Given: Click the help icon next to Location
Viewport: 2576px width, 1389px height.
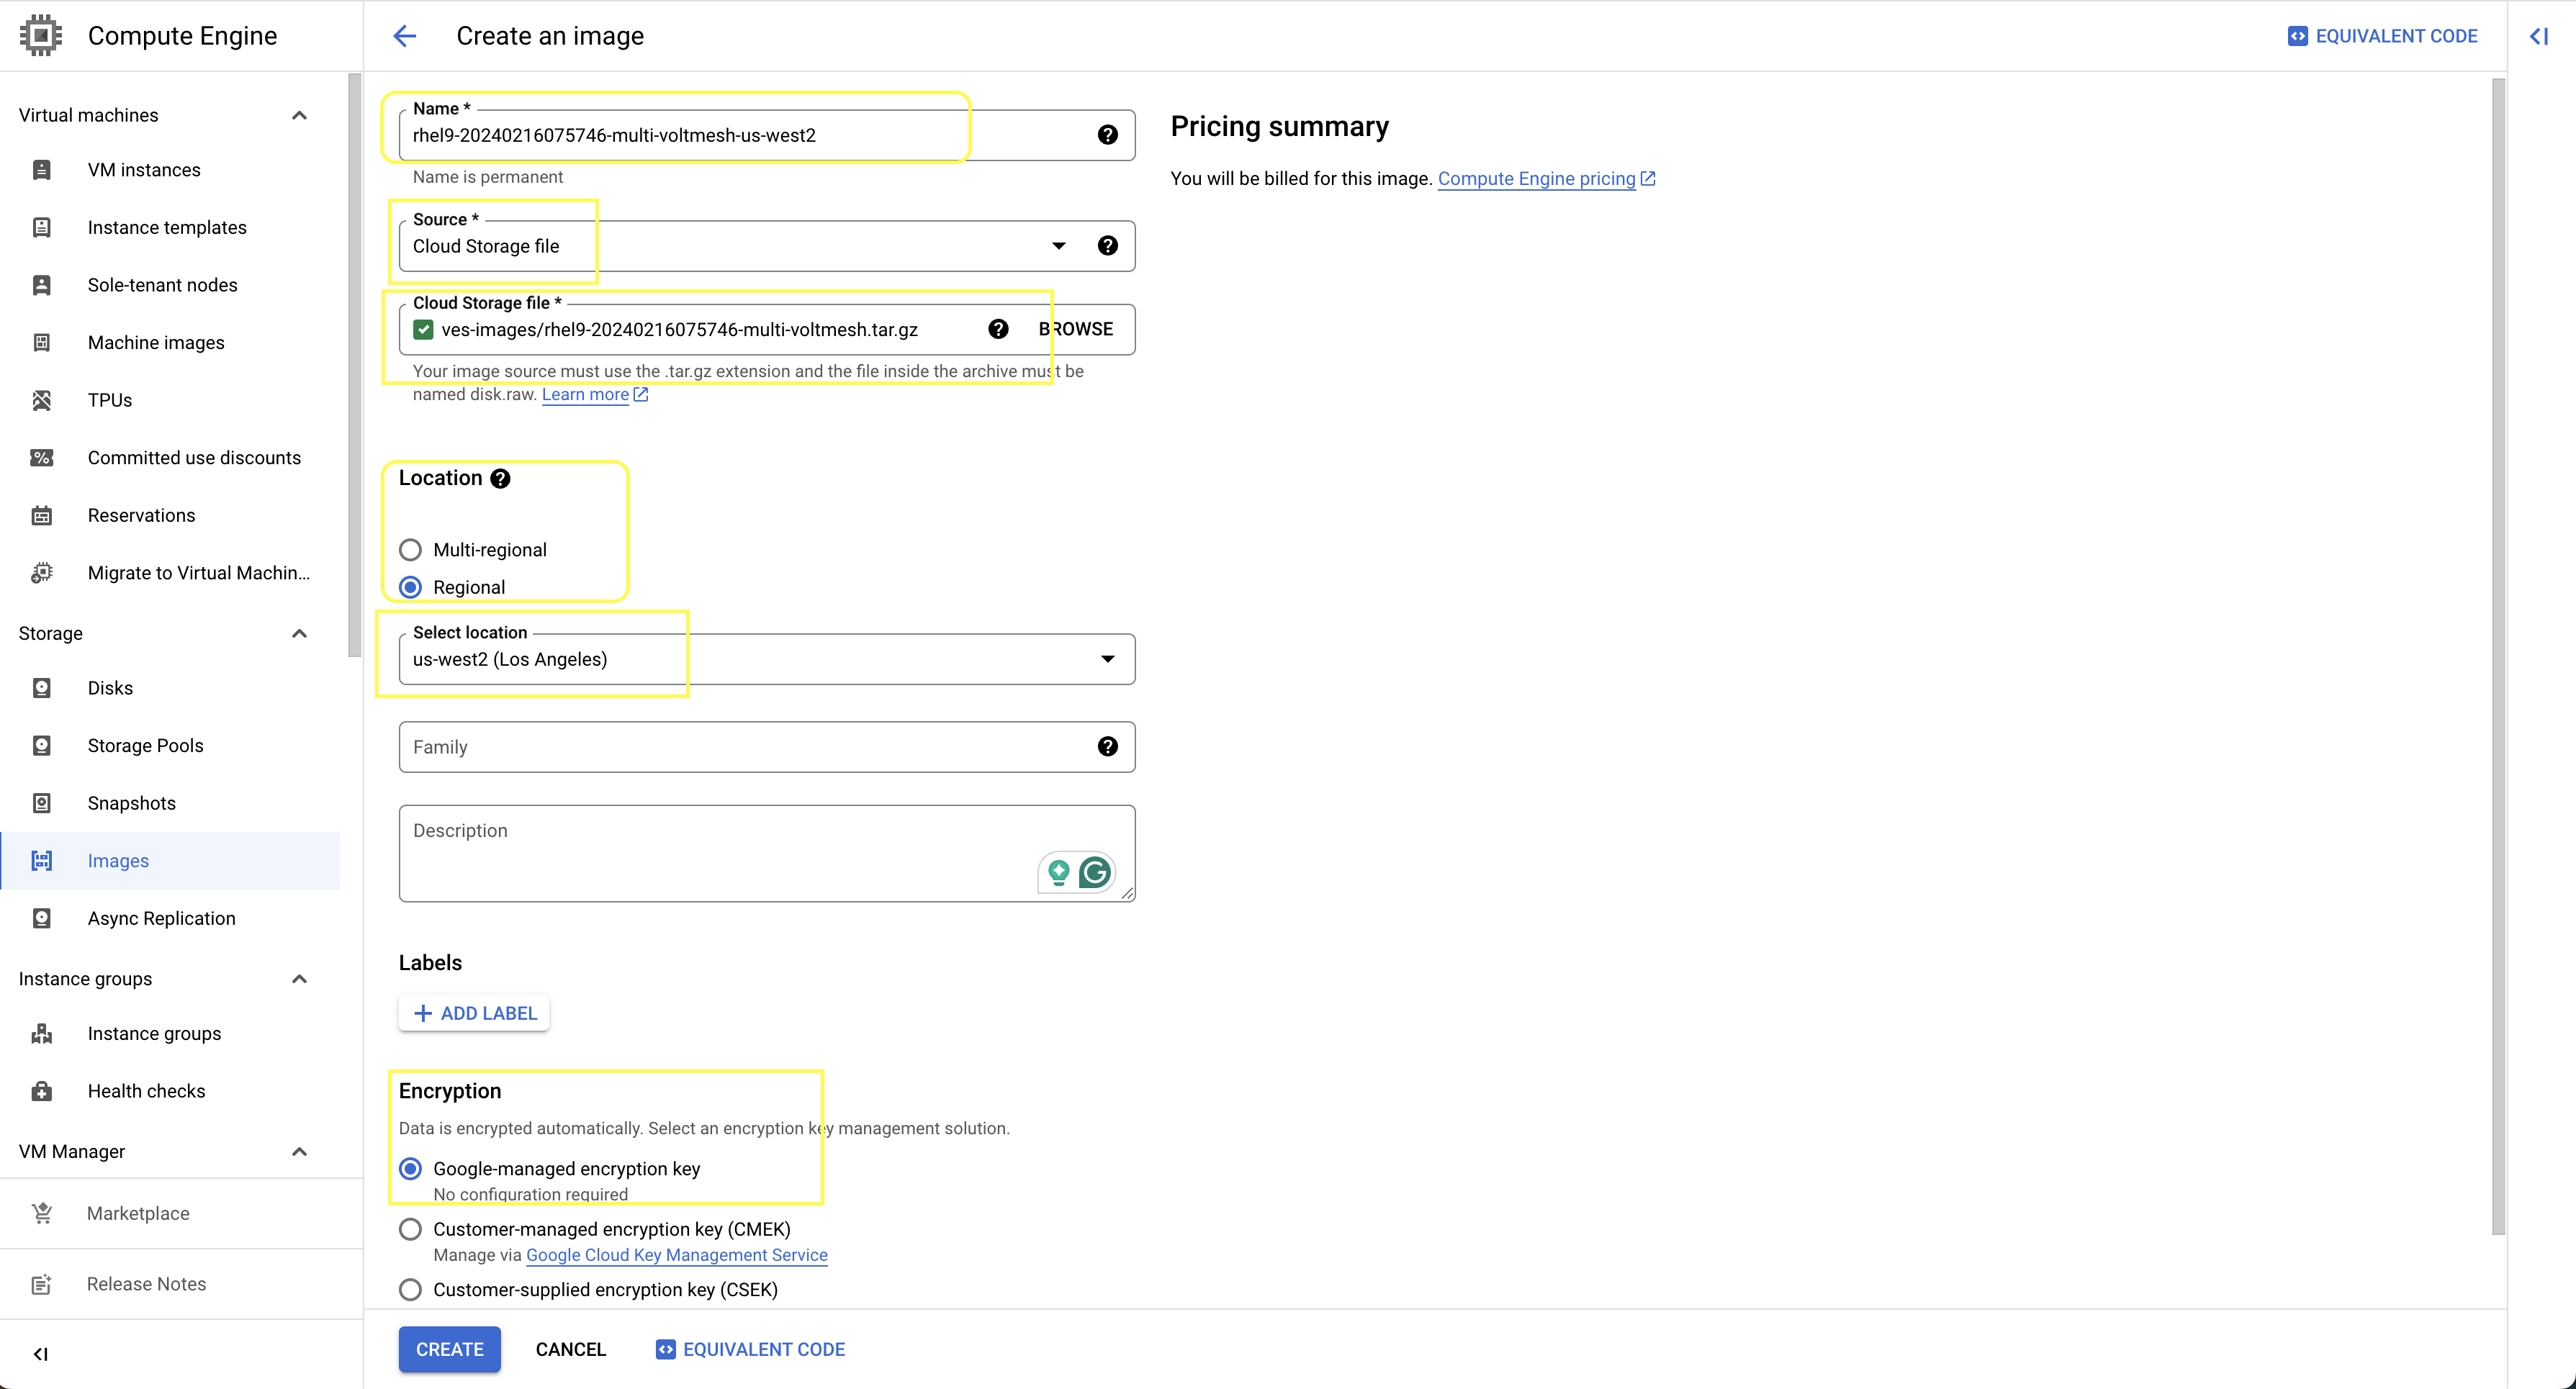Looking at the screenshot, I should pos(500,479).
